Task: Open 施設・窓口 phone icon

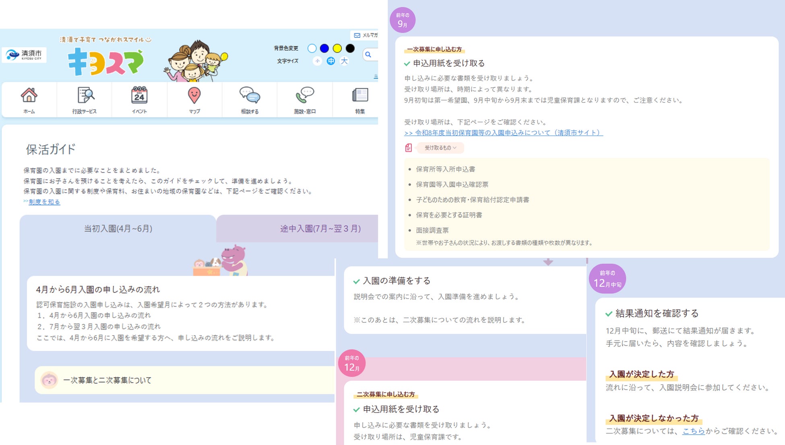Action: click(x=305, y=96)
